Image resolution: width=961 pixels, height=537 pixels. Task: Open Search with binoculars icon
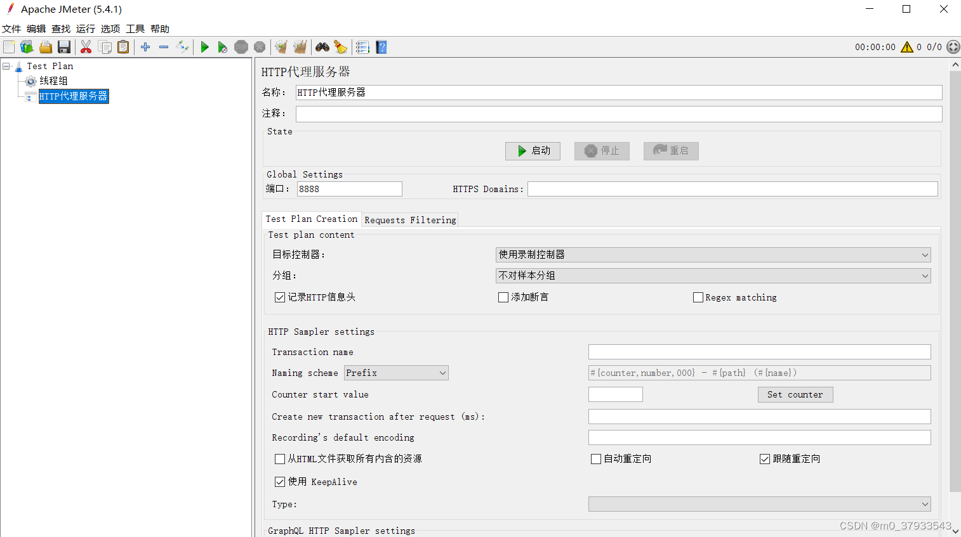point(322,47)
